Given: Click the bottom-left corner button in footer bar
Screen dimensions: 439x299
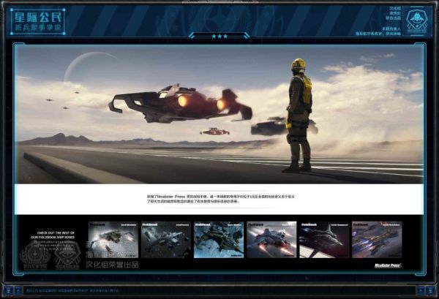Looking at the screenshot, I should [x=7, y=290].
